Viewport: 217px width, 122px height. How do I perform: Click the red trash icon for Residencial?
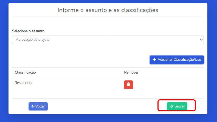(128, 85)
